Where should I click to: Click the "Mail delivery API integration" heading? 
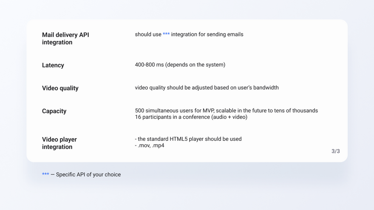(x=65, y=39)
